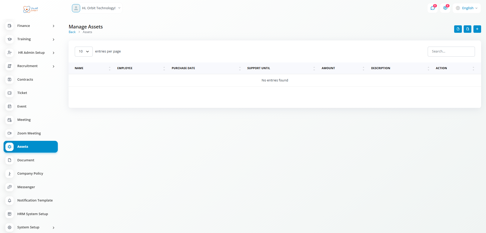Image resolution: width=486 pixels, height=233 pixels.
Task: Open the entries per page dropdown
Action: click(x=84, y=51)
